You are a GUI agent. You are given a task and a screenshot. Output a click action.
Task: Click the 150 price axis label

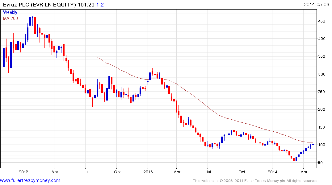(x=322, y=127)
